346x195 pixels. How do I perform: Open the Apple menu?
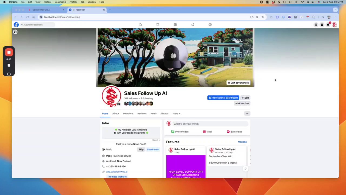pyautogui.click(x=4, y=2)
